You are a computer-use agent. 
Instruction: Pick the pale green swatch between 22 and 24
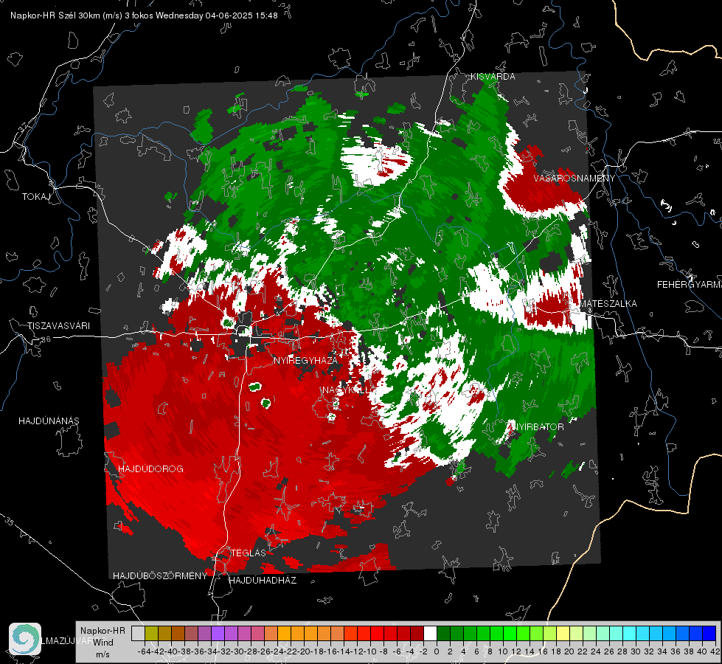point(589,633)
